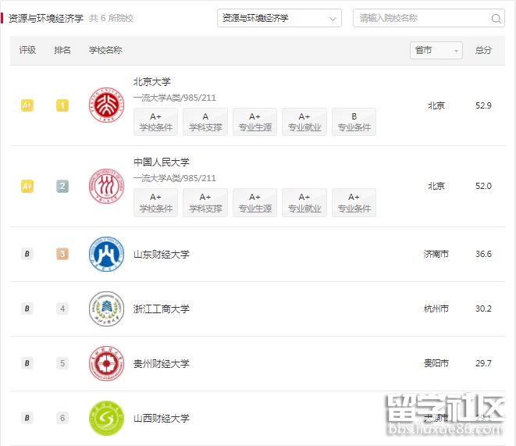Open 浙江工商大学 school name link
Viewport: 516px width, 446px height.
point(162,309)
